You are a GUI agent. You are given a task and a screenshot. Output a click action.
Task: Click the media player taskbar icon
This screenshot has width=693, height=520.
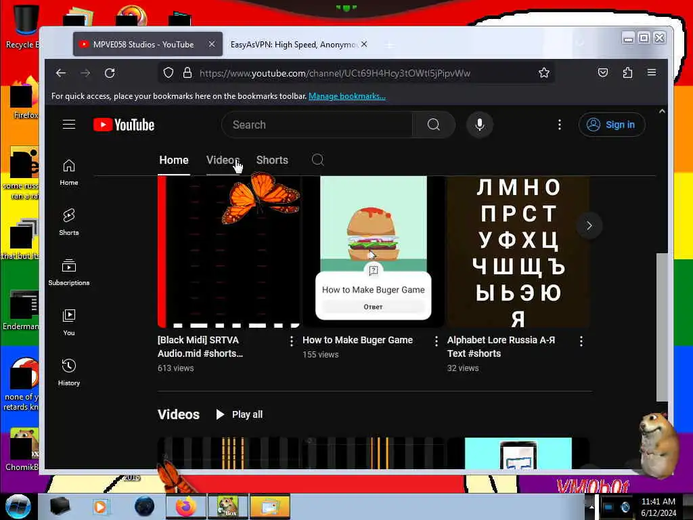pyautogui.click(x=100, y=506)
